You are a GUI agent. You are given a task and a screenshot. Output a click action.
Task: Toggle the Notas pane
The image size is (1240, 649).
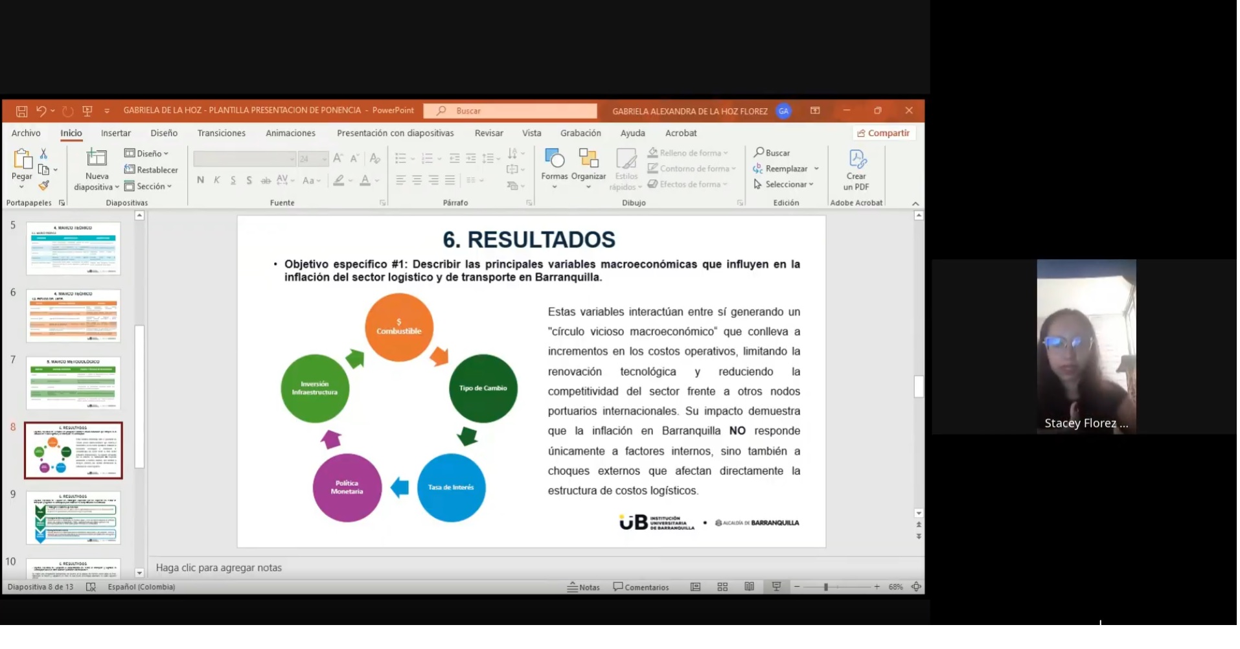(583, 587)
